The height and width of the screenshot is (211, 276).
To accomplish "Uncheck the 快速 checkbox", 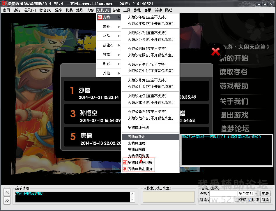I will pyautogui.click(x=250, y=200).
